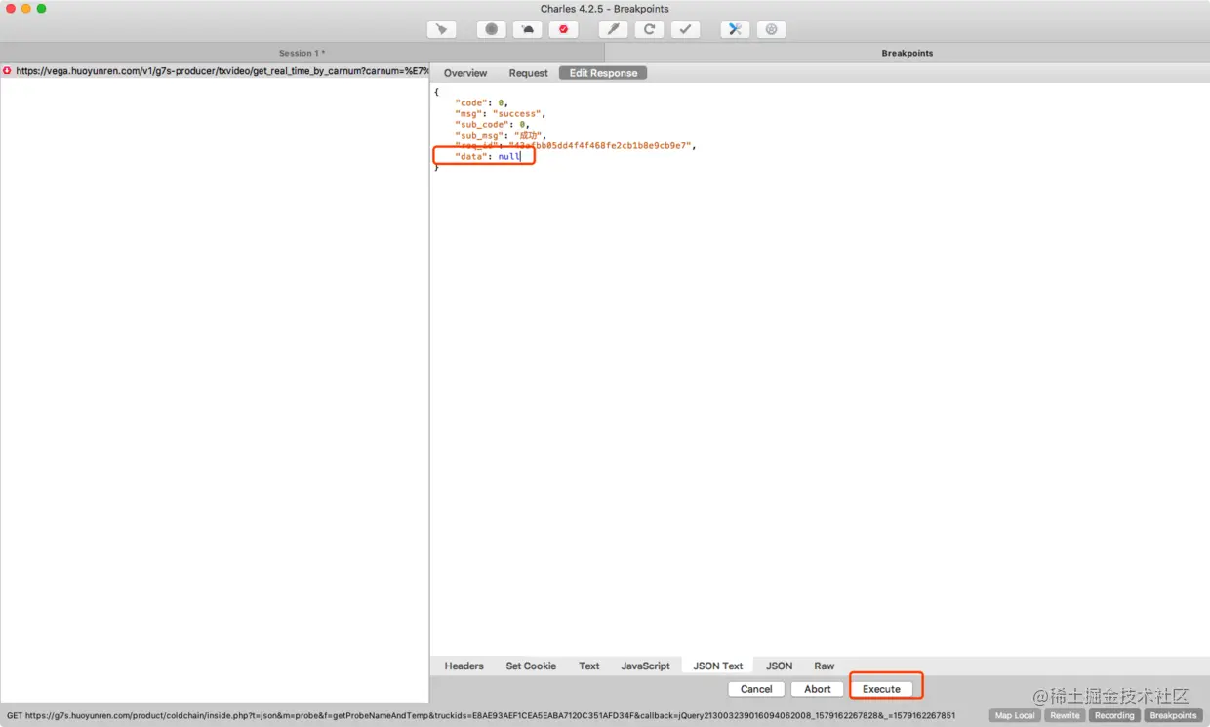Open the Settings gear icon

(771, 29)
